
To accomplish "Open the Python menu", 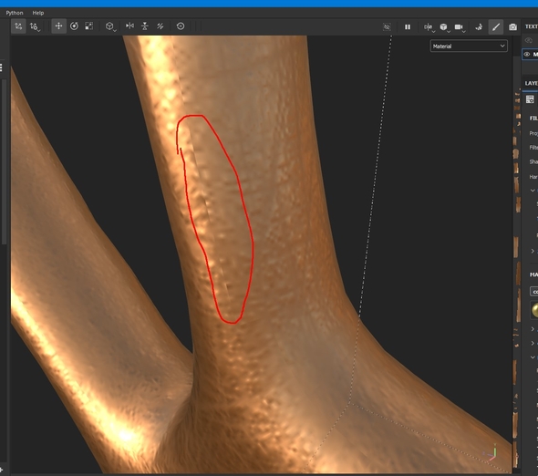I will point(15,13).
